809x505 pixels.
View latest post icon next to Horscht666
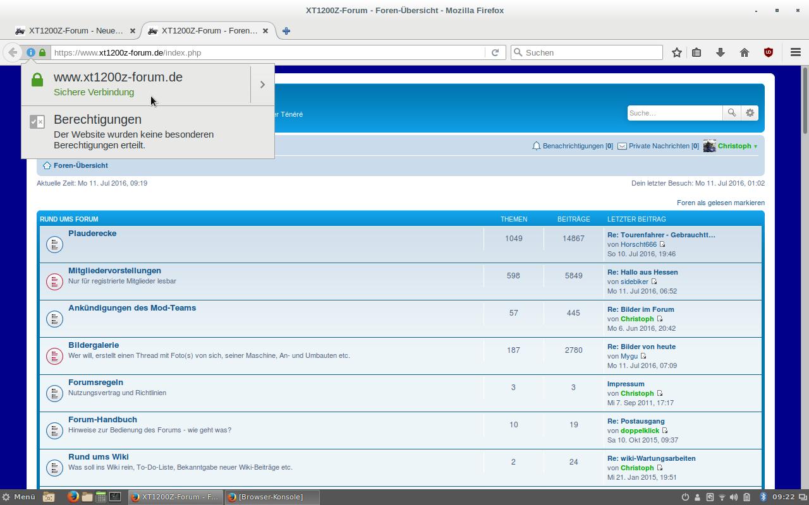click(x=662, y=244)
